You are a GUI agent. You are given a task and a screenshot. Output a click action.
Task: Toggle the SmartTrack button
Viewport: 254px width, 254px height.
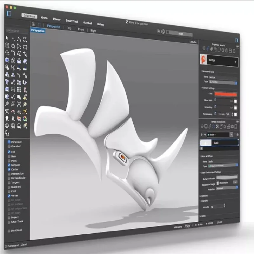72,21
